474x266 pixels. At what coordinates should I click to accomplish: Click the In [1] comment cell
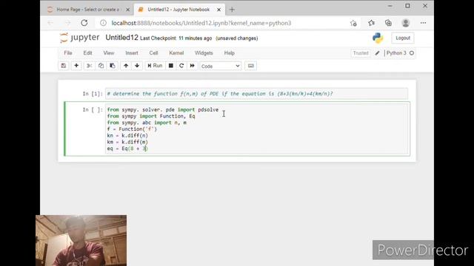[256, 94]
